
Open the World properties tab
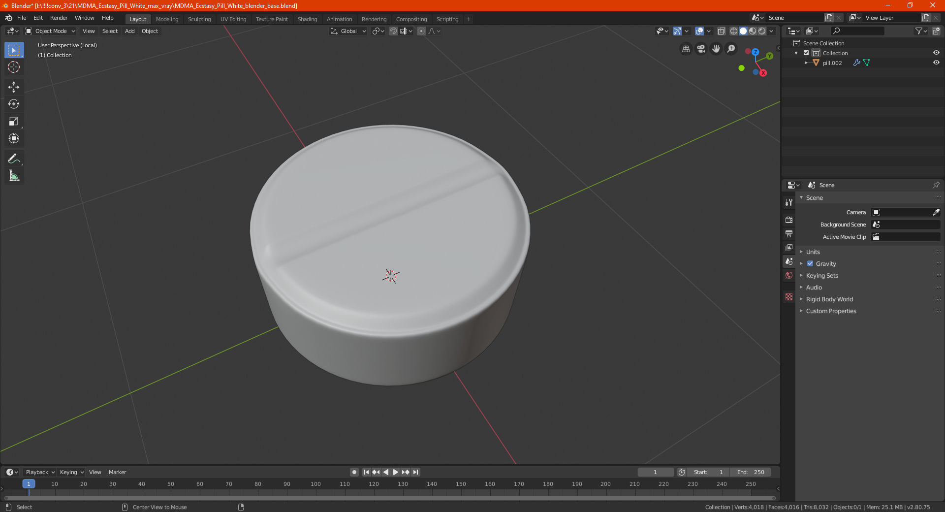[x=789, y=275]
